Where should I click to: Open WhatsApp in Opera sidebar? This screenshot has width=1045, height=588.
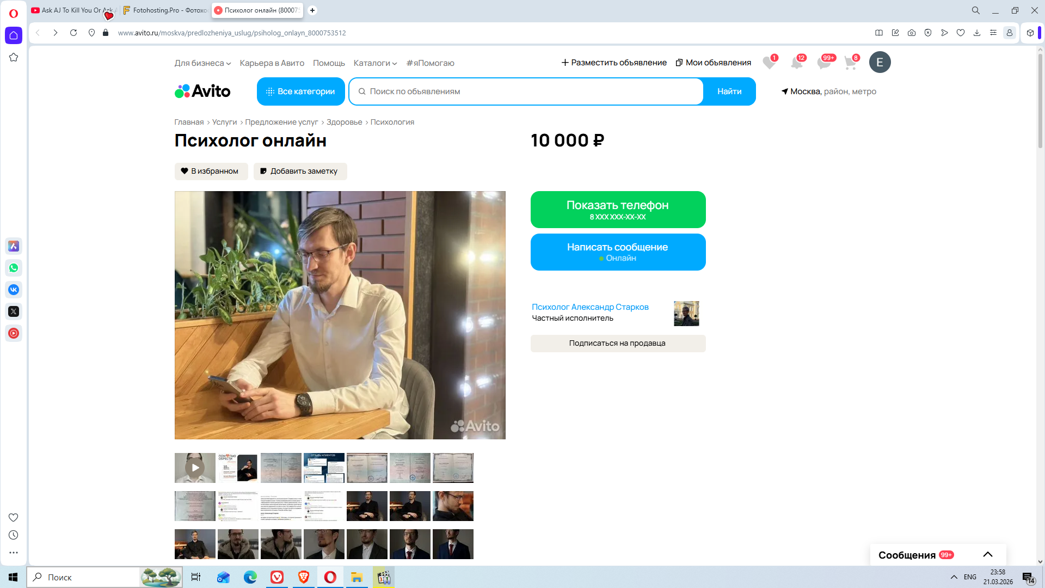coord(14,268)
